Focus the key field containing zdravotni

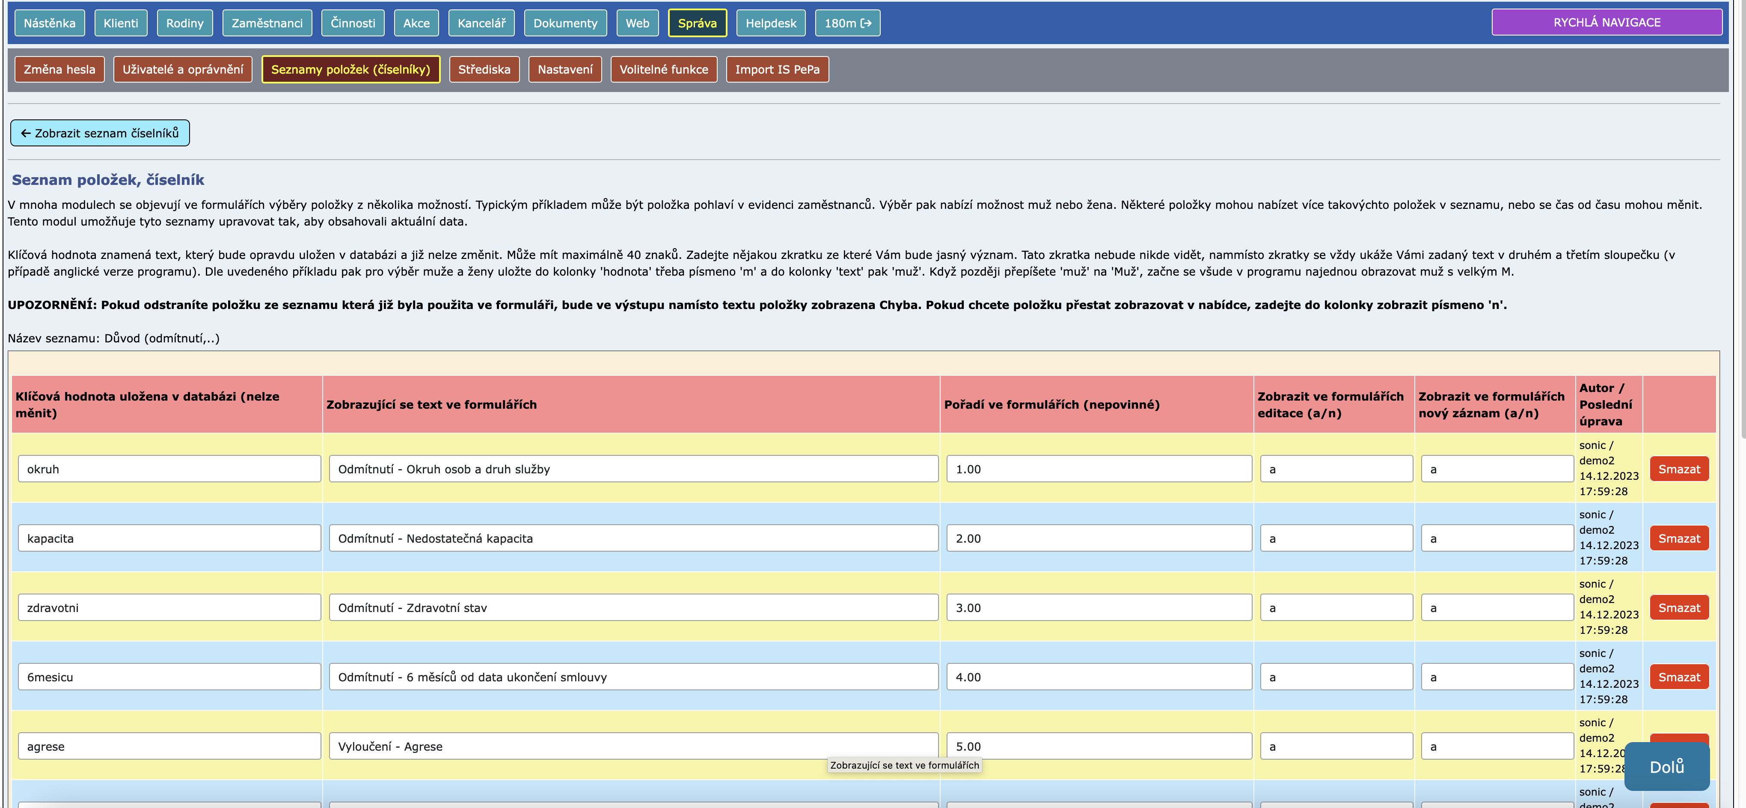click(x=169, y=607)
